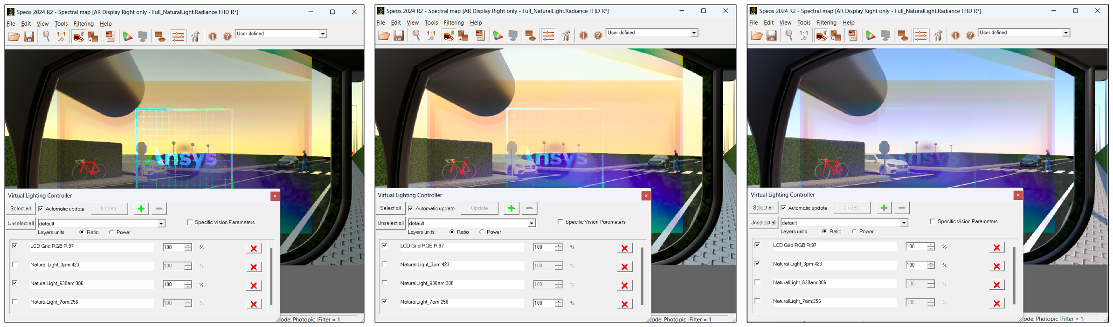This screenshot has width=1113, height=327.
Task: Open info icon in middle window toolbar
Action: 583,36
